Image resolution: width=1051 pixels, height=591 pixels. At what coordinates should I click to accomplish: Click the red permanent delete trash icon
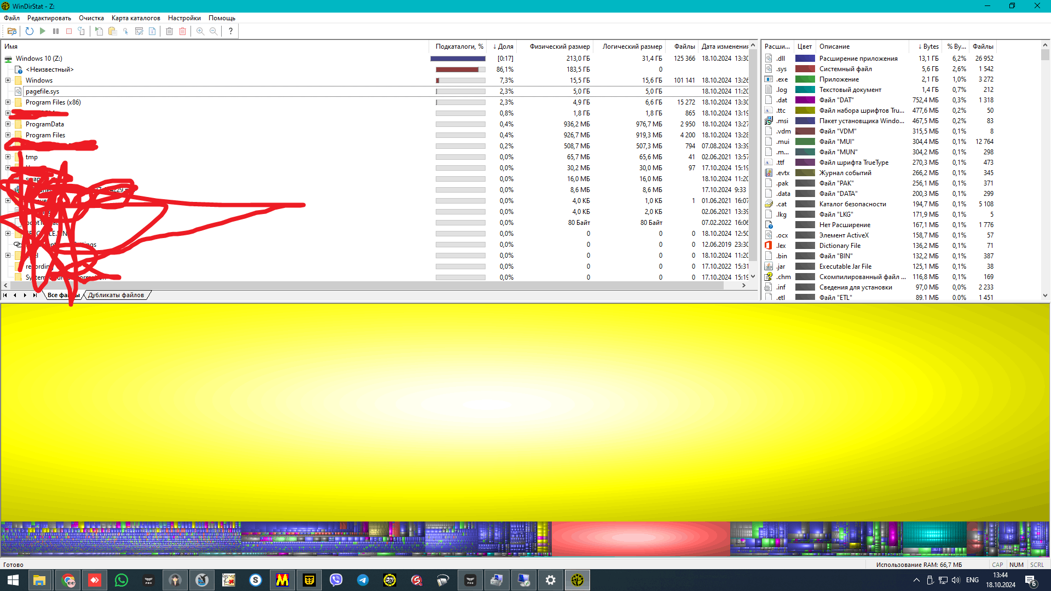tap(183, 31)
